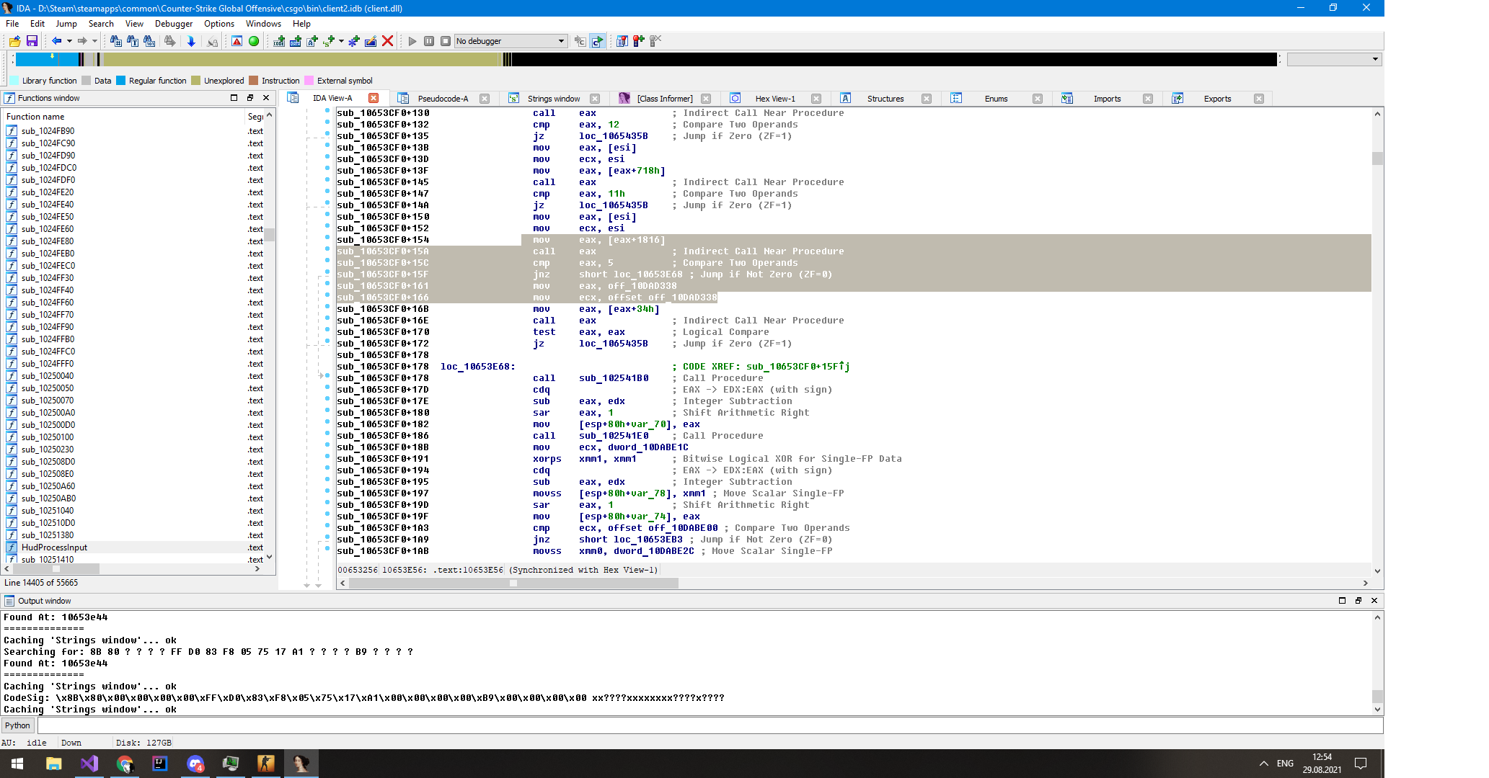Click the binoculars Search immediate value icon

[115, 41]
